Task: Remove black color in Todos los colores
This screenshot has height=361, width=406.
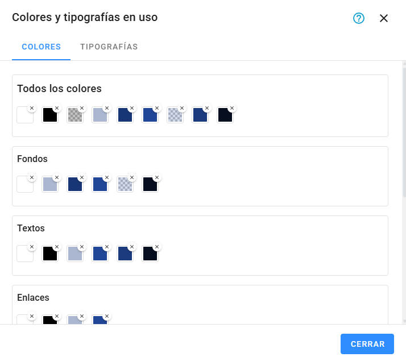Action: (x=57, y=108)
